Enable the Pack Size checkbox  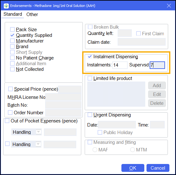(12, 29)
